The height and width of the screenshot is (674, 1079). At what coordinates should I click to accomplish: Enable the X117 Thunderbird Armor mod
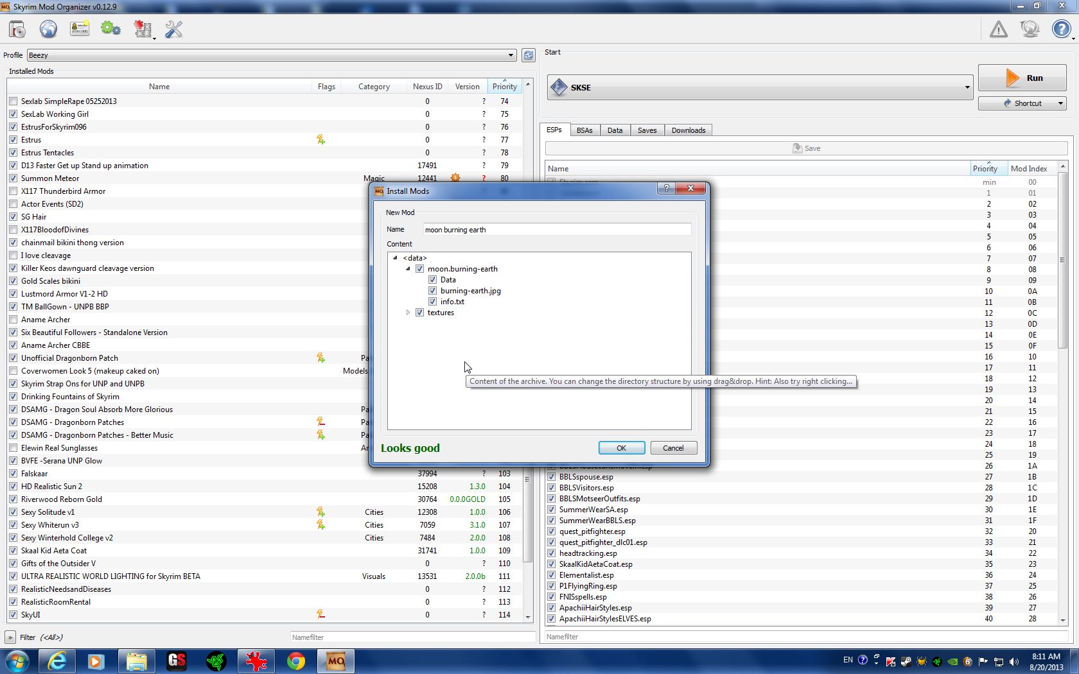[13, 191]
